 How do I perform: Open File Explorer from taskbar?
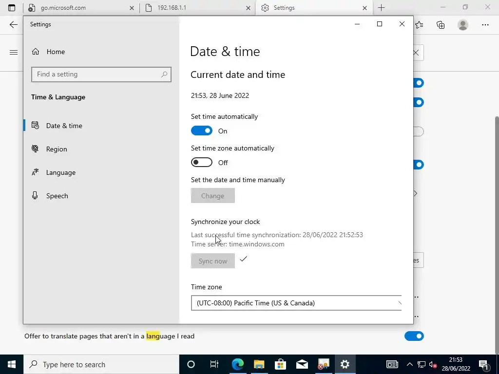259,364
